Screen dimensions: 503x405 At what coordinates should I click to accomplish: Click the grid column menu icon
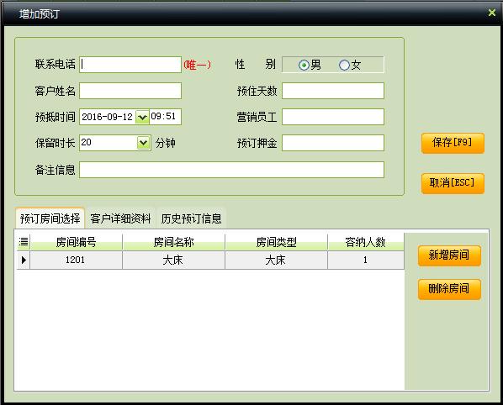click(24, 242)
